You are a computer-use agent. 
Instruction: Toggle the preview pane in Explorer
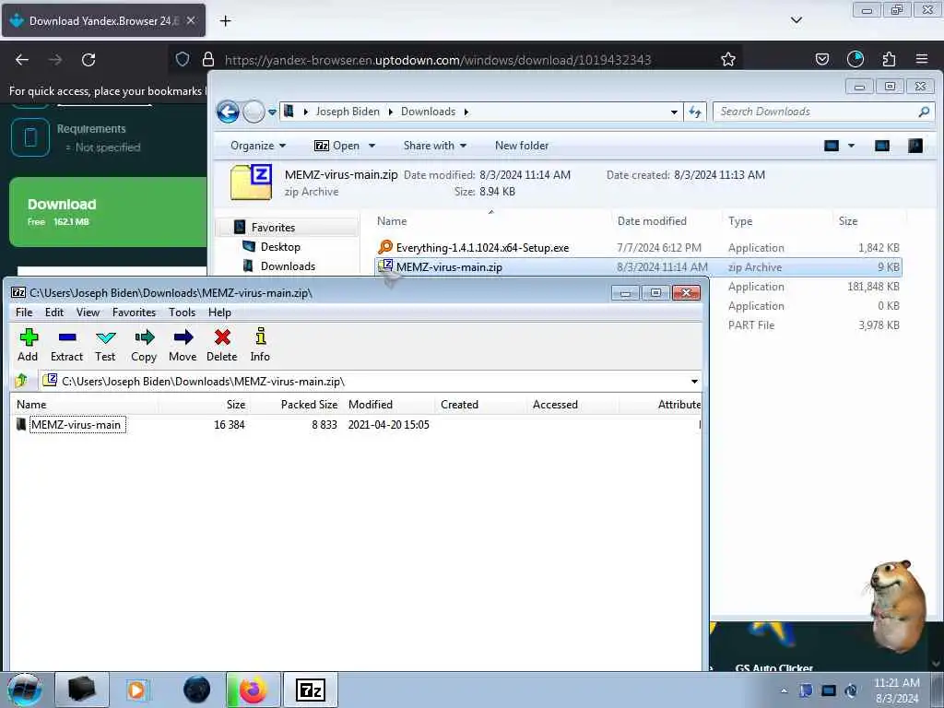point(882,146)
